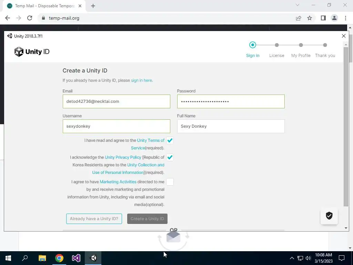Click the Unity dialog scroll-up arrow
This screenshot has height=265, width=353.
click(346, 45)
